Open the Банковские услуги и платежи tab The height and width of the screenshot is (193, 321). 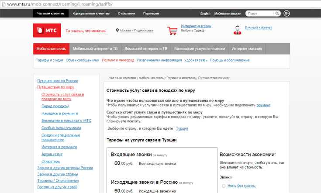pos(200,49)
